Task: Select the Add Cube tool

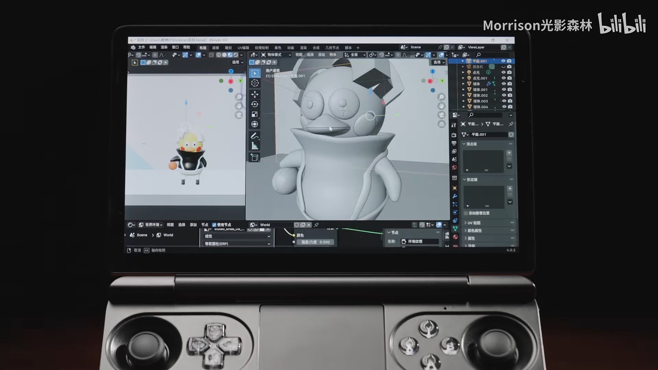Action: (x=254, y=157)
